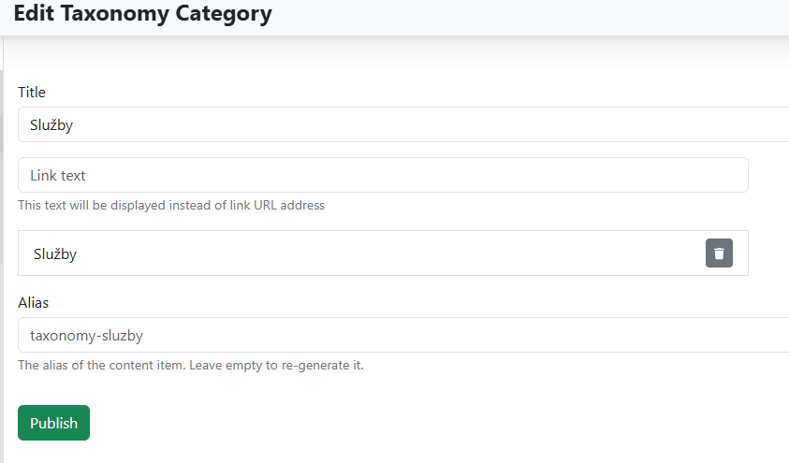Click the alias re-generate hint text
789x463 pixels.
[191, 365]
